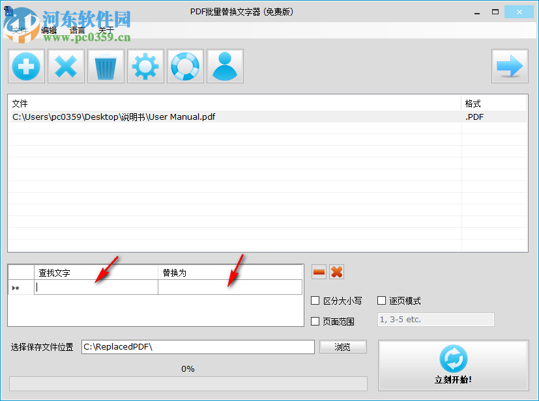The width and height of the screenshot is (539, 401).
Task: Click the 浏览 browse button
Action: tap(343, 346)
